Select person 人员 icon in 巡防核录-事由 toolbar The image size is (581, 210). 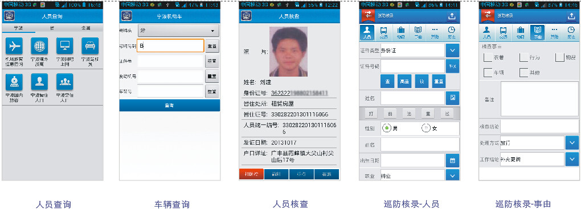486,33
